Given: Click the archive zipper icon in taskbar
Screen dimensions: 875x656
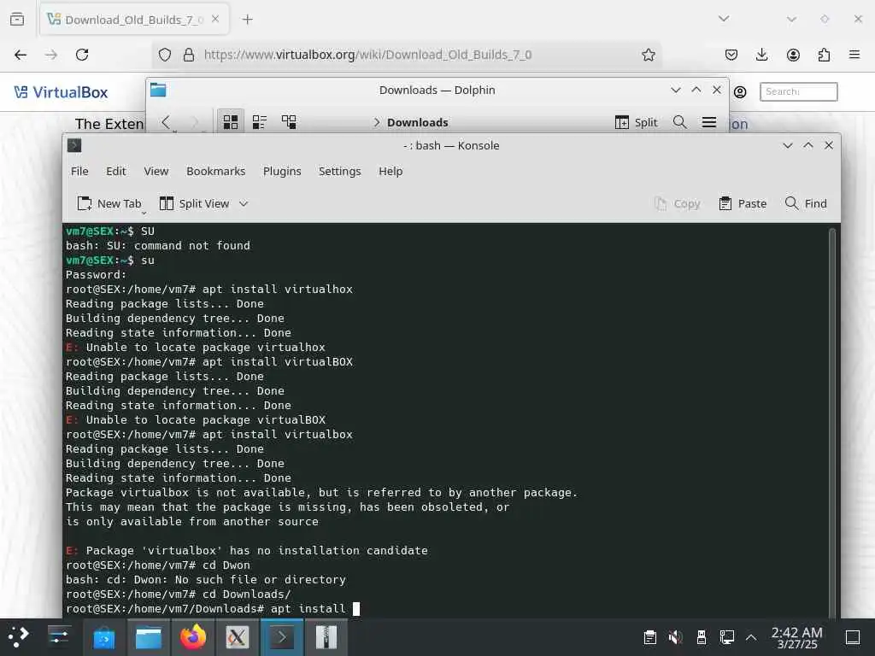Looking at the screenshot, I should [326, 637].
